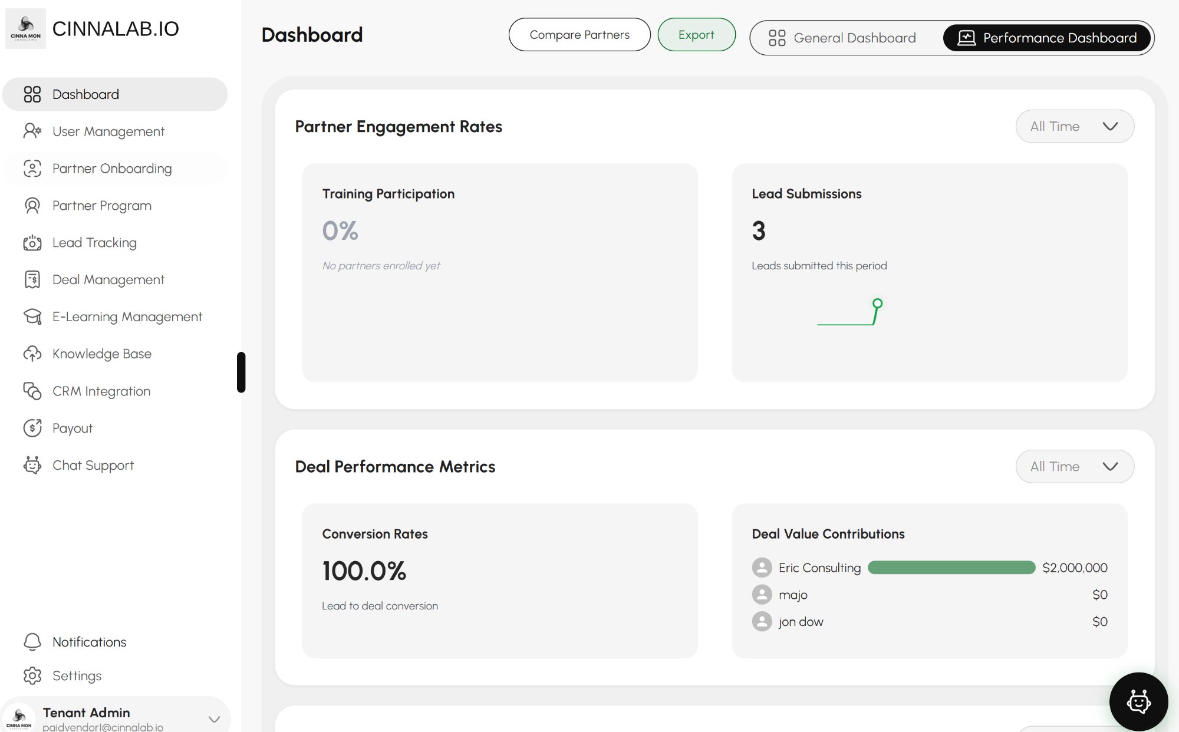
Task: Go to Deal Management page
Action: pyautogui.click(x=115, y=280)
